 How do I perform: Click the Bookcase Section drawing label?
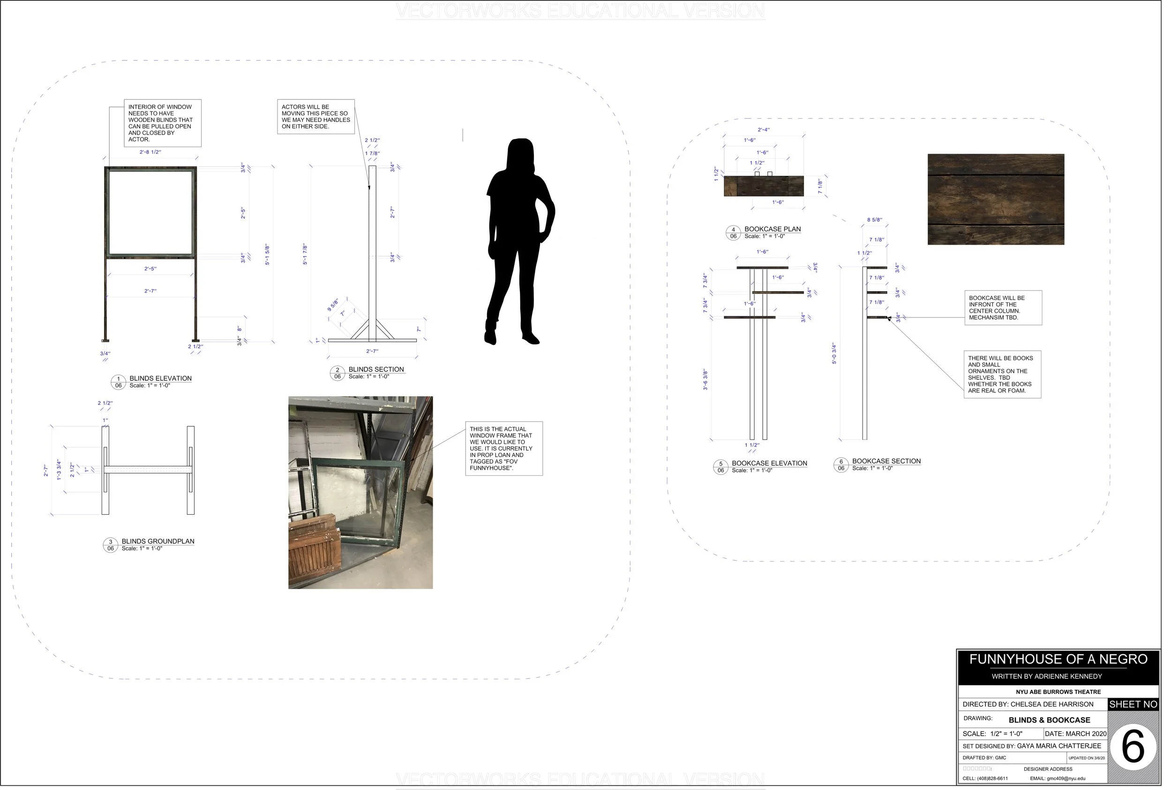(x=886, y=461)
